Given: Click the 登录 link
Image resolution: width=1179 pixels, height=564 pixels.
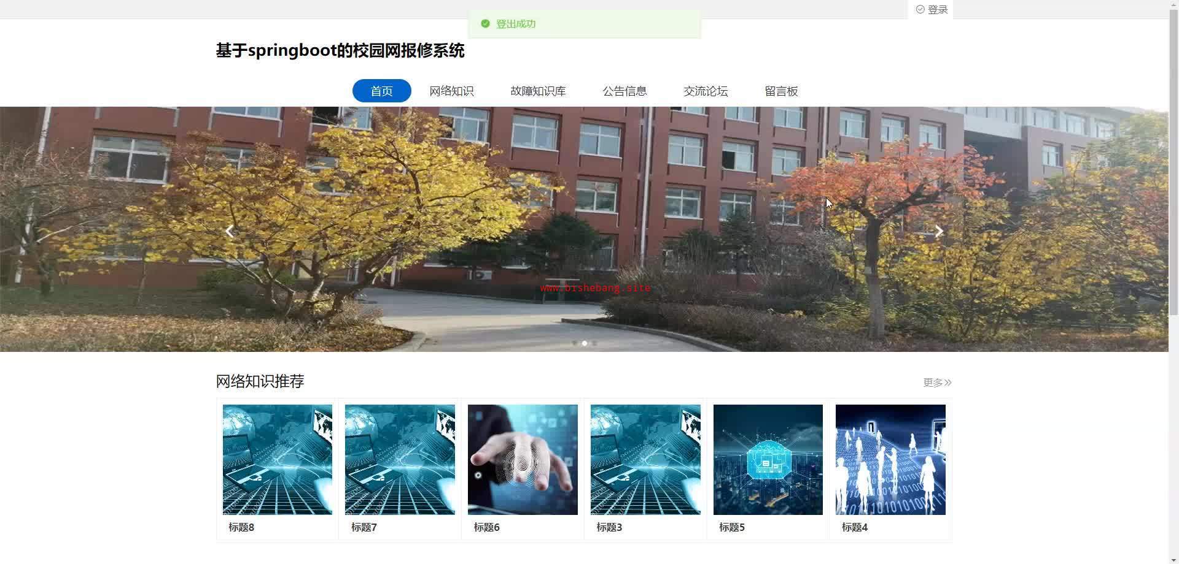Looking at the screenshot, I should point(938,9).
